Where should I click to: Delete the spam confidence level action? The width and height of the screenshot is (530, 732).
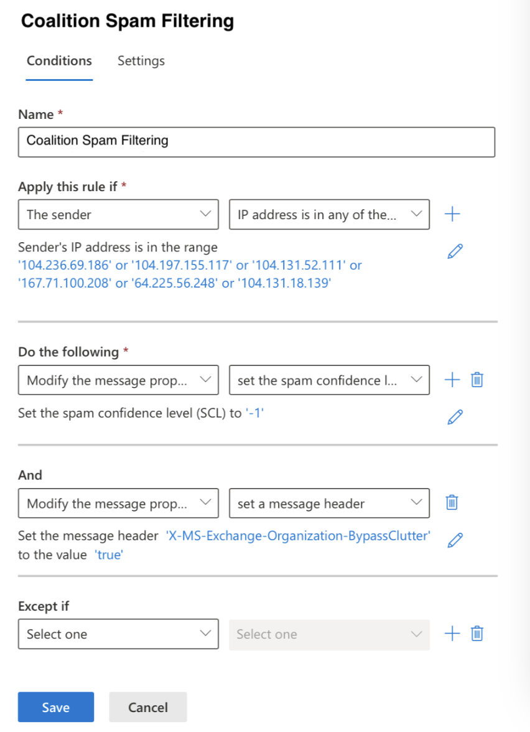click(x=477, y=380)
